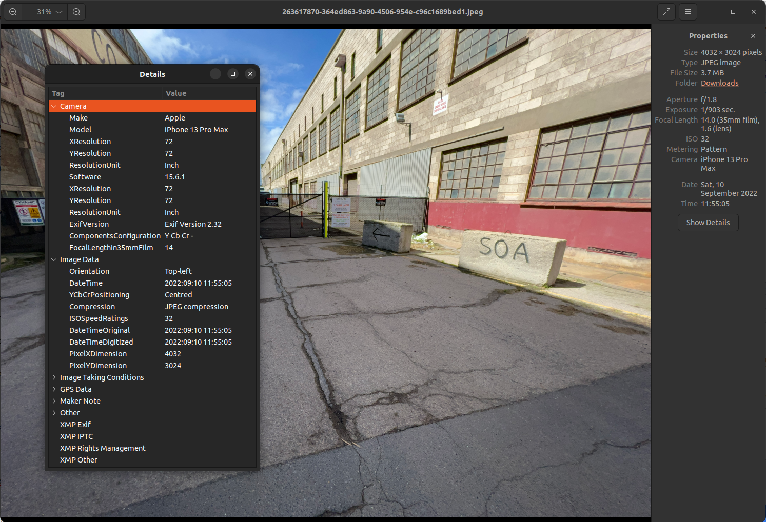This screenshot has width=766, height=522.
Task: Select the XMP Rights Management row
Action: click(103, 448)
